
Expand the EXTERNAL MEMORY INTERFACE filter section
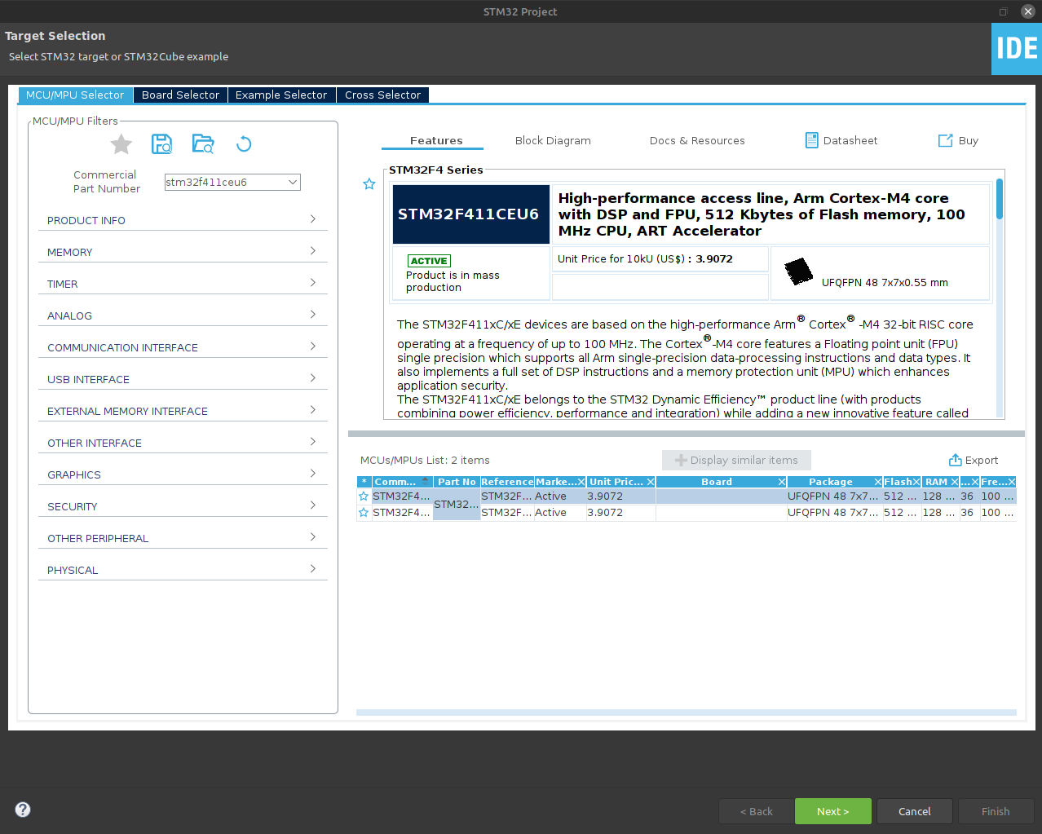pyautogui.click(x=183, y=411)
